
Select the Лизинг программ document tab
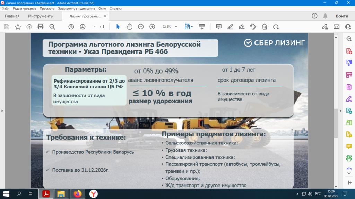click(85, 16)
